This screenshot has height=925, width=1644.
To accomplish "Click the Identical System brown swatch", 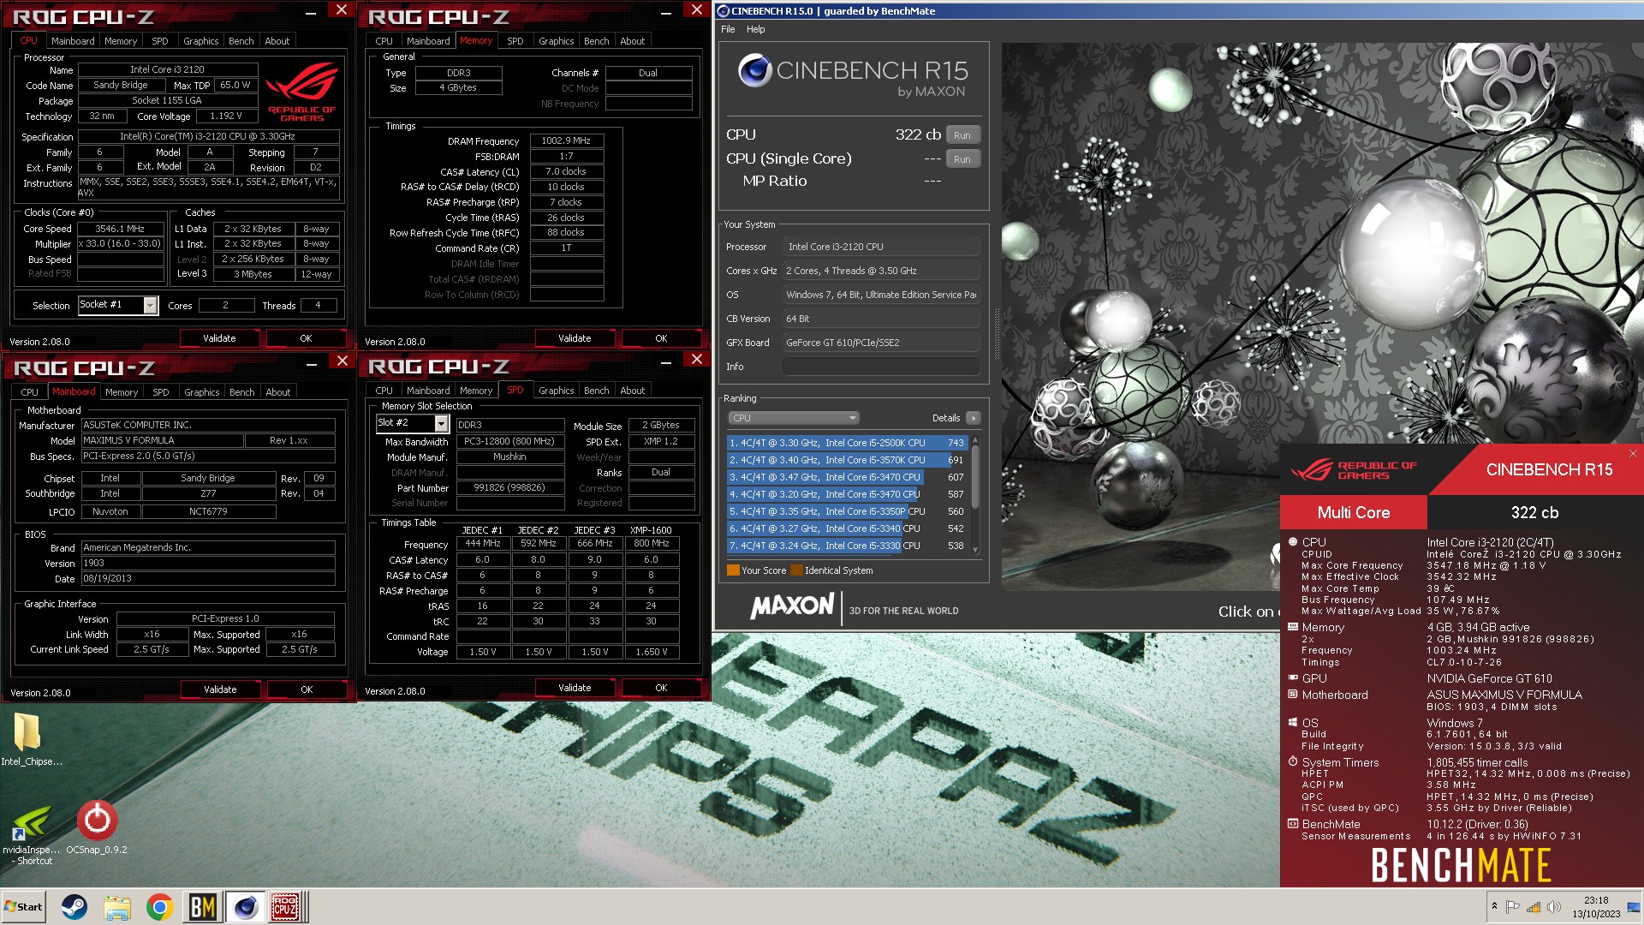I will [x=796, y=570].
